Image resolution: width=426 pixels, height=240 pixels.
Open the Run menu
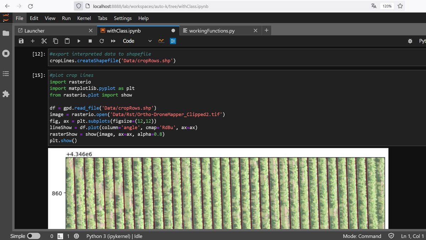(66, 18)
